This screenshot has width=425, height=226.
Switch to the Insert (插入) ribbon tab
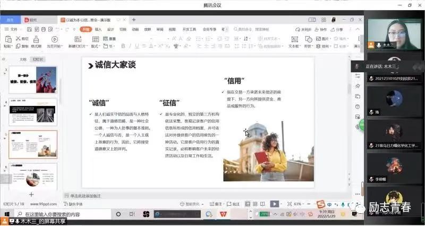(98, 29)
